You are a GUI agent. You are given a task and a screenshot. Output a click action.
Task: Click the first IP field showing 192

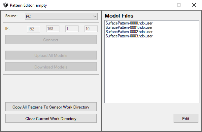(x=34, y=29)
